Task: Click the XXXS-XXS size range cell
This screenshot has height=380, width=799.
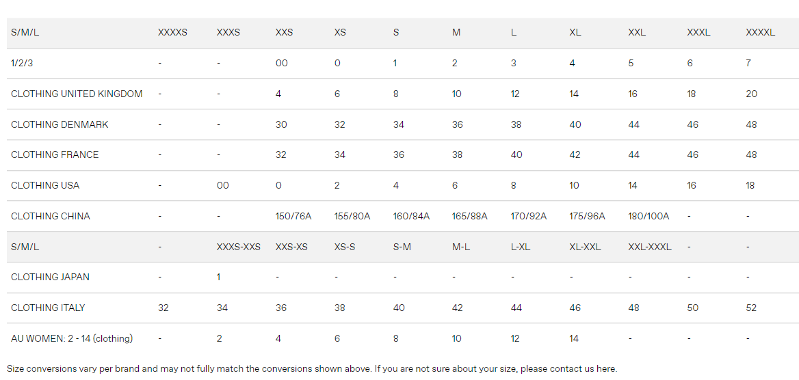Action: coord(239,247)
